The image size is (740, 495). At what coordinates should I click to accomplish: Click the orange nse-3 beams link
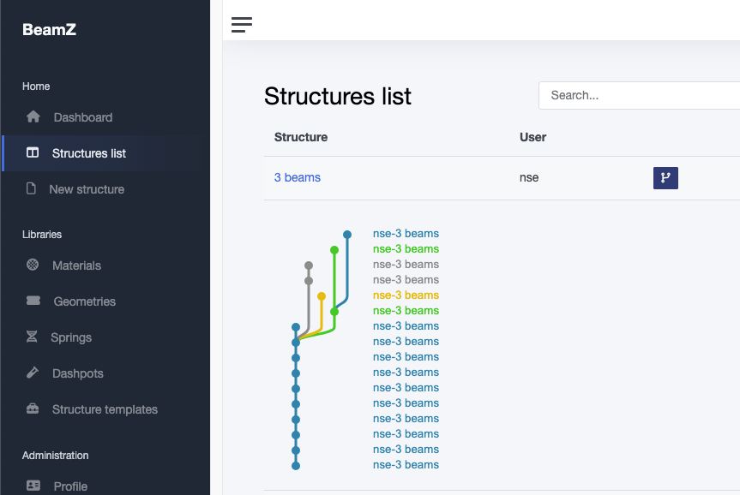(x=406, y=295)
